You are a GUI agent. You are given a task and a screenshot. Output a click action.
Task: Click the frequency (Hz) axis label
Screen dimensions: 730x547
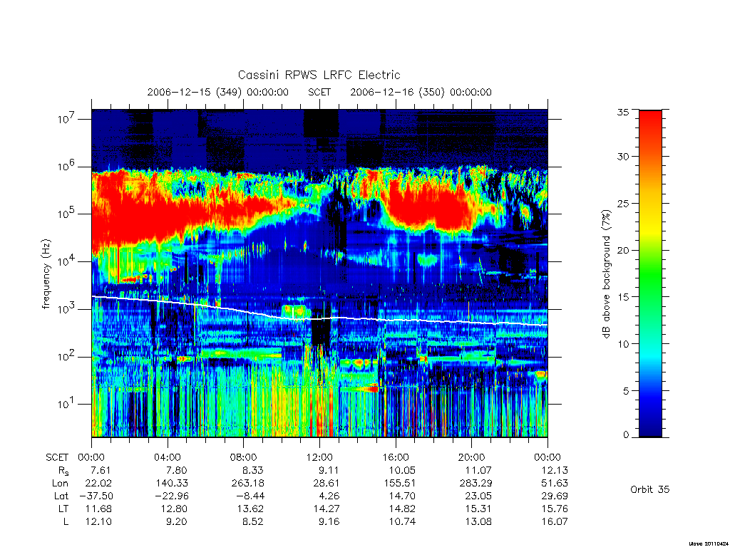(46, 274)
